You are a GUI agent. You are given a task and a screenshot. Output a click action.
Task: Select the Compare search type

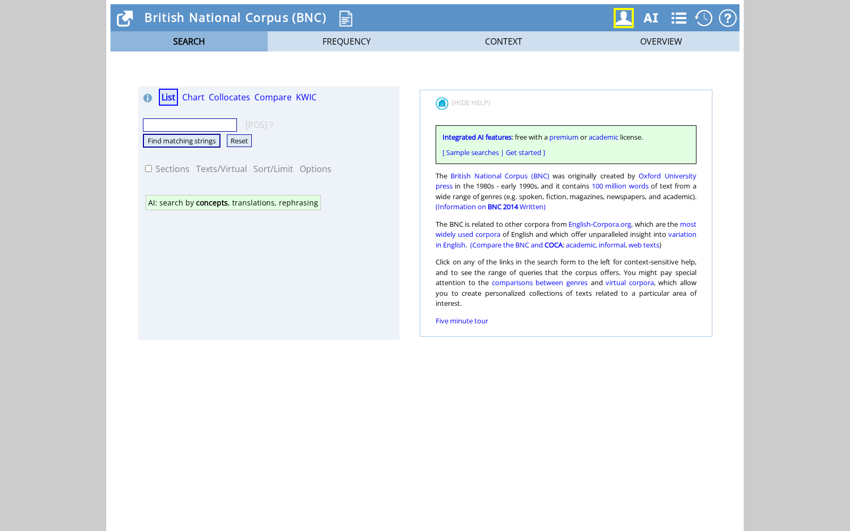pos(273,97)
